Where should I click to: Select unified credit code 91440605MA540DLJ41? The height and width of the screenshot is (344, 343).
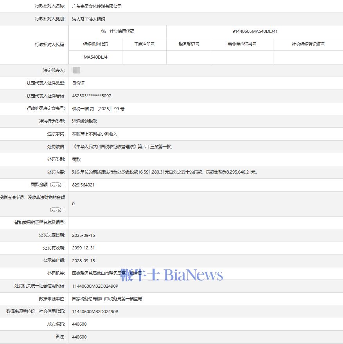tap(255, 31)
